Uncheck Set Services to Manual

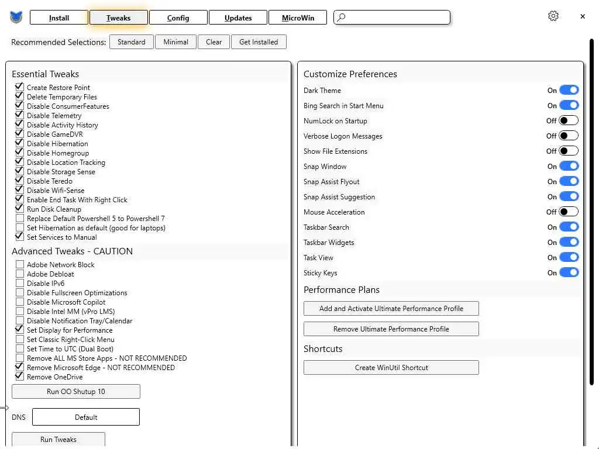(x=19, y=237)
